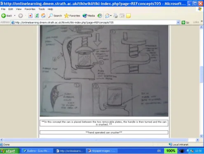
Task: Click the Done status text
Action: tap(7, 145)
